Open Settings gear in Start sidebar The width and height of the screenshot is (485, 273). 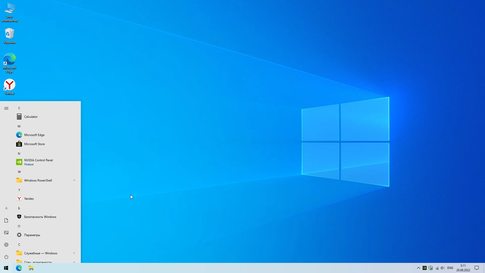[6, 245]
